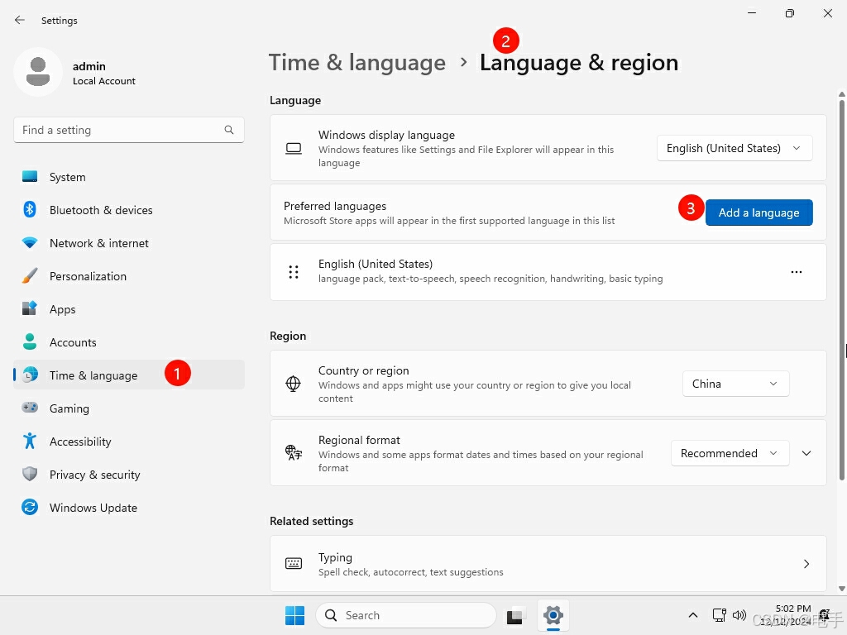Open Accessibility settings category
The height and width of the screenshot is (635, 847).
[x=128, y=442]
